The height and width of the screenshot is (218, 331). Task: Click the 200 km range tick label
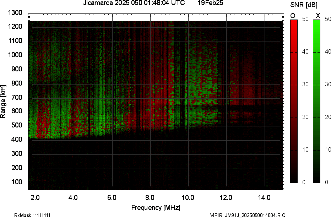(16, 168)
